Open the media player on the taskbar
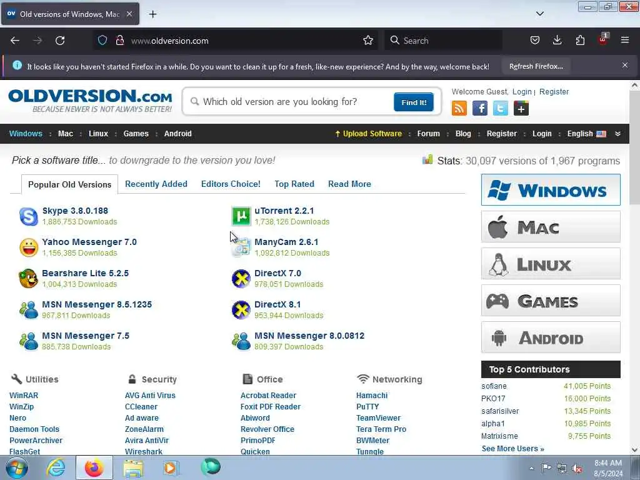Image resolution: width=640 pixels, height=480 pixels. pos(171,468)
